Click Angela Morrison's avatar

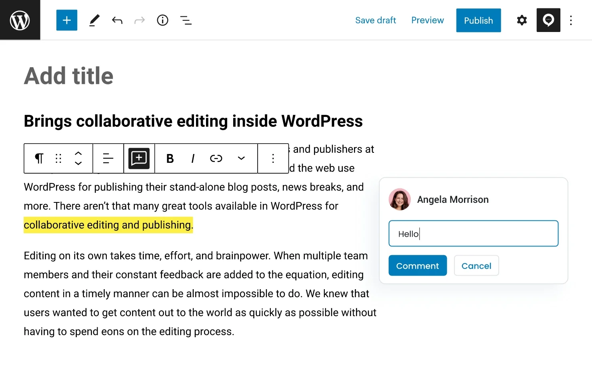tap(400, 199)
